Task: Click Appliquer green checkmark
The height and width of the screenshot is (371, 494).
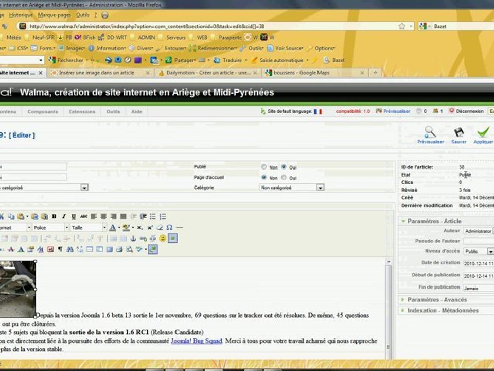Action: [x=483, y=136]
